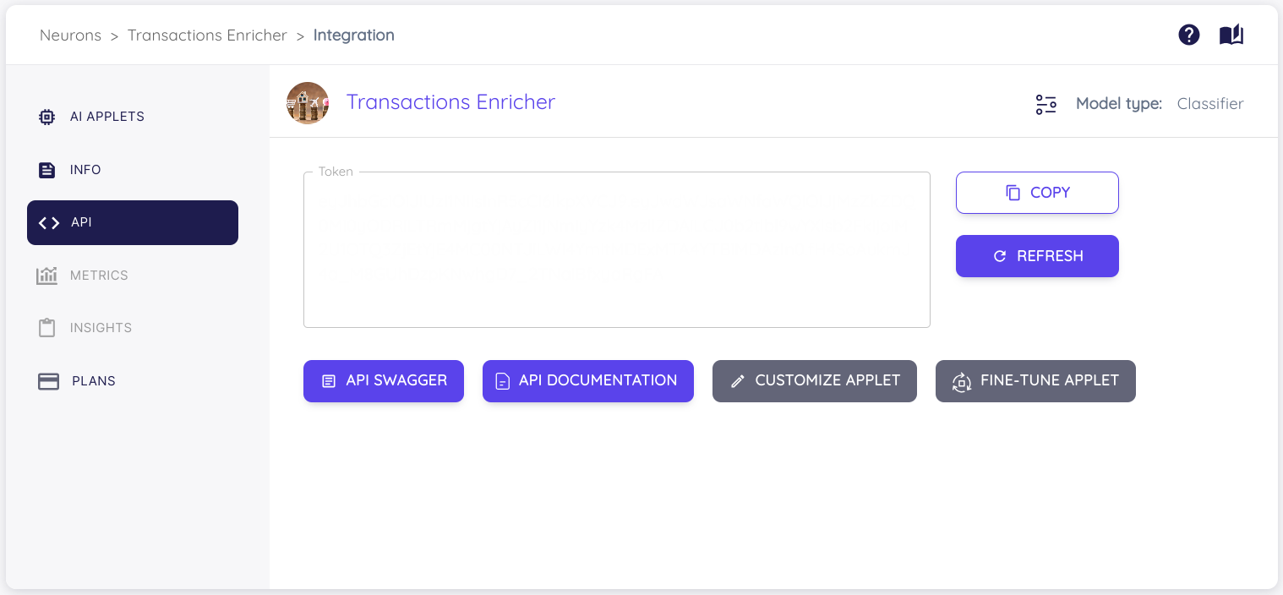Copy the token with COPY button
The height and width of the screenshot is (595, 1283).
tap(1037, 193)
